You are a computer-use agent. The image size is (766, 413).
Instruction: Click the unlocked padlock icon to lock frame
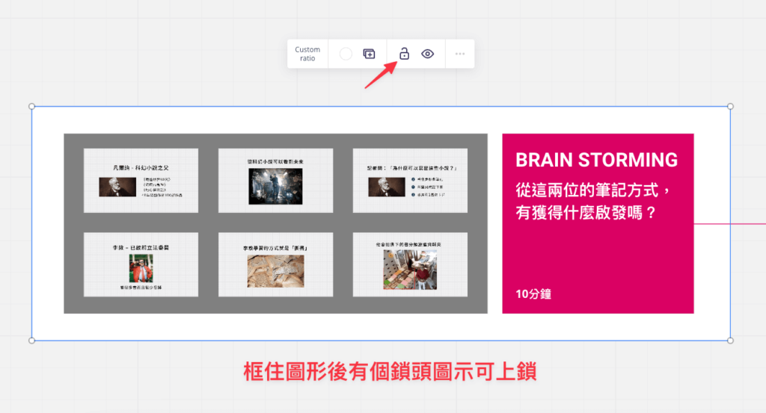(x=404, y=54)
